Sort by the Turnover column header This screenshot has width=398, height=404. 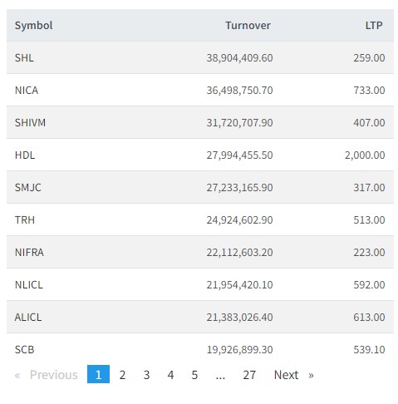(248, 26)
